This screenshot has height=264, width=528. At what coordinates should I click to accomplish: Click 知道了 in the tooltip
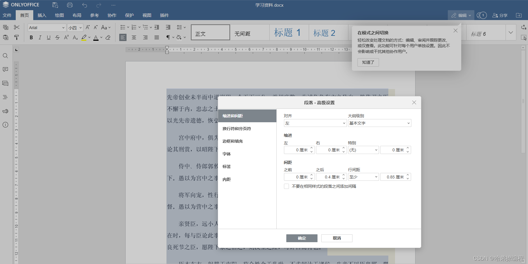point(368,62)
